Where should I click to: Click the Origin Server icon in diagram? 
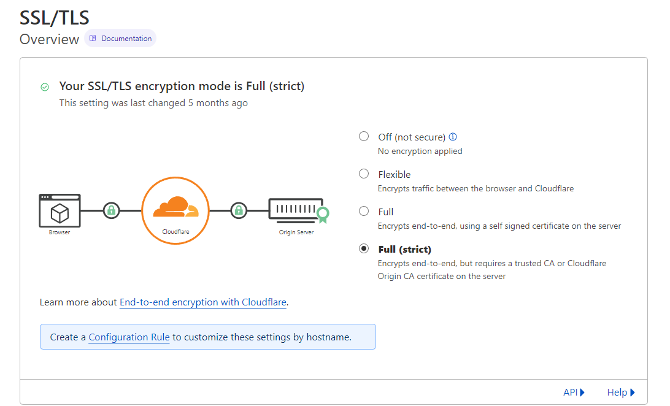click(296, 210)
